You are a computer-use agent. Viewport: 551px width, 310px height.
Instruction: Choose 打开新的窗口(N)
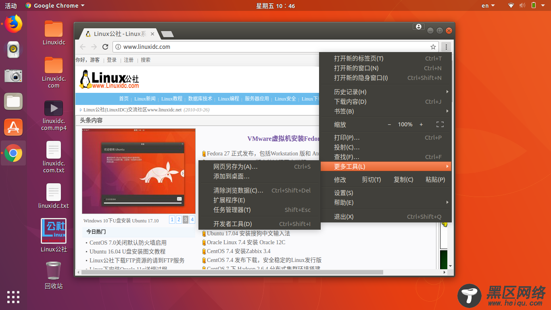point(386,68)
